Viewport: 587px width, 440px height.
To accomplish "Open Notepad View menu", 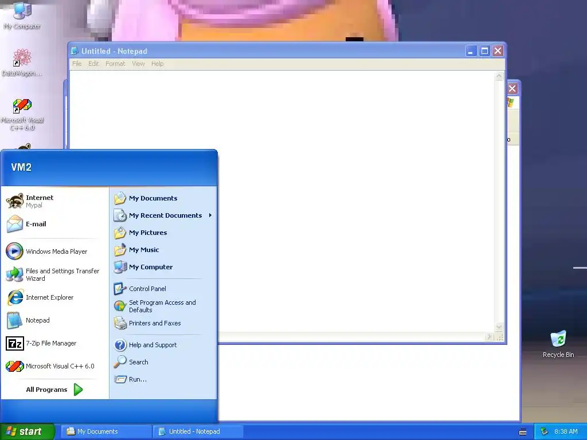I will [x=138, y=64].
